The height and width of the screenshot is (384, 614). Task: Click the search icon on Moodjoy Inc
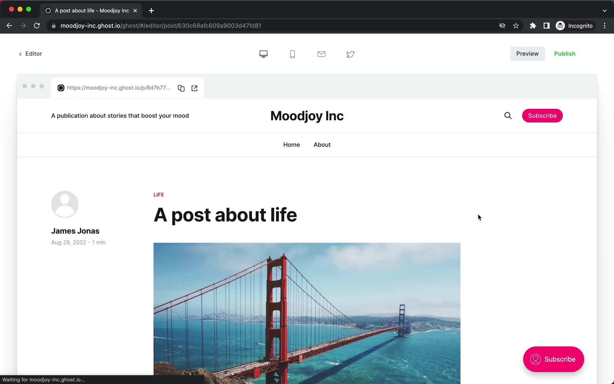tap(508, 116)
